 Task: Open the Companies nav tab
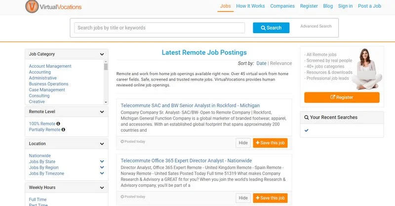(282, 6)
